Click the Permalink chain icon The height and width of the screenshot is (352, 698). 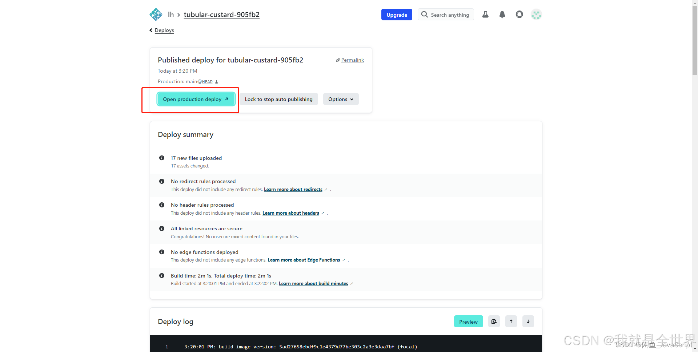pos(338,60)
